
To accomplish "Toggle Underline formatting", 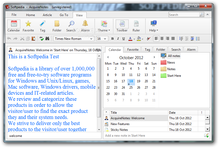I will click(x=124, y=39).
